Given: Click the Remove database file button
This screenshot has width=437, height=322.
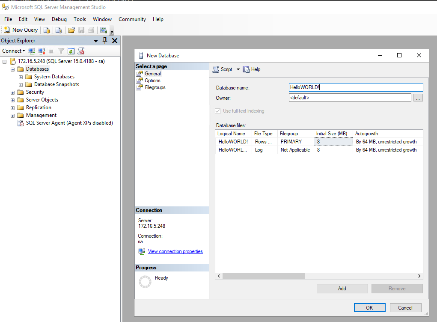Looking at the screenshot, I should click(x=397, y=289).
